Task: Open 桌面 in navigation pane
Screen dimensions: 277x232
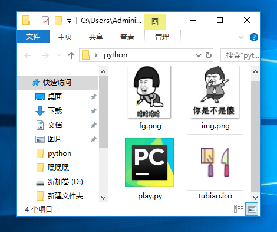Action: coord(55,97)
